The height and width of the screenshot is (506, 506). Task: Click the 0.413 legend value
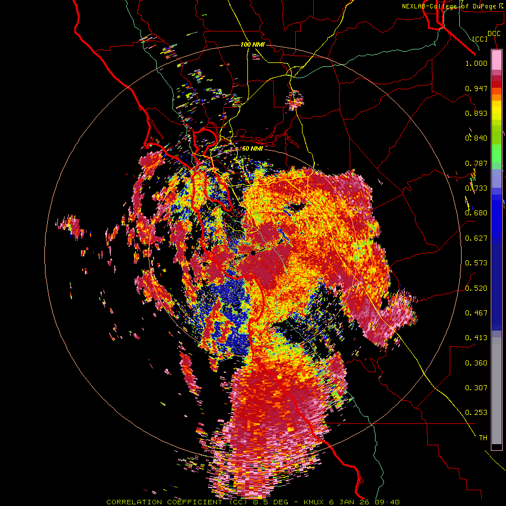476,338
